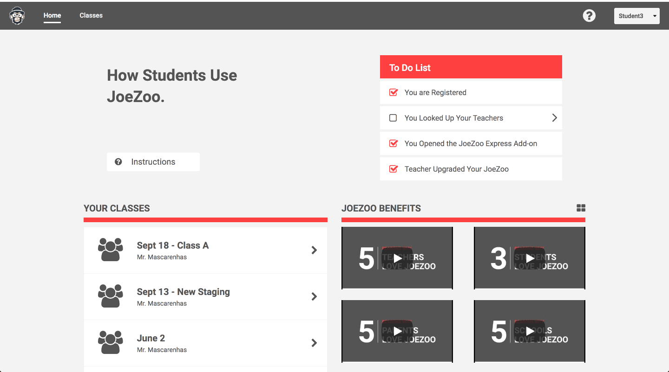Click the Instructions button

153,162
